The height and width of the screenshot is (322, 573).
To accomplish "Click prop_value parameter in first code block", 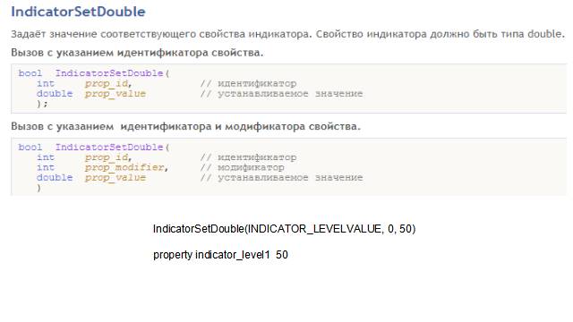I will (115, 94).
